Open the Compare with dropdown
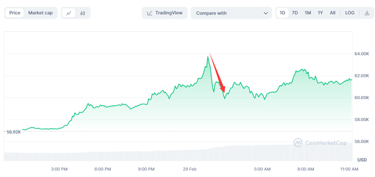Image resolution: width=375 pixels, height=177 pixels. pyautogui.click(x=232, y=13)
